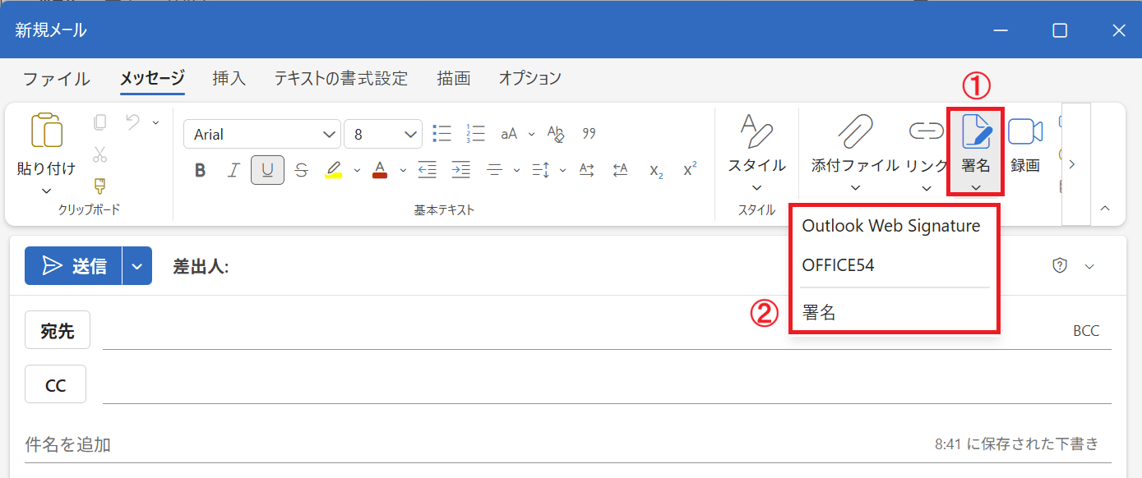Click the text highlight color pen icon

334,169
